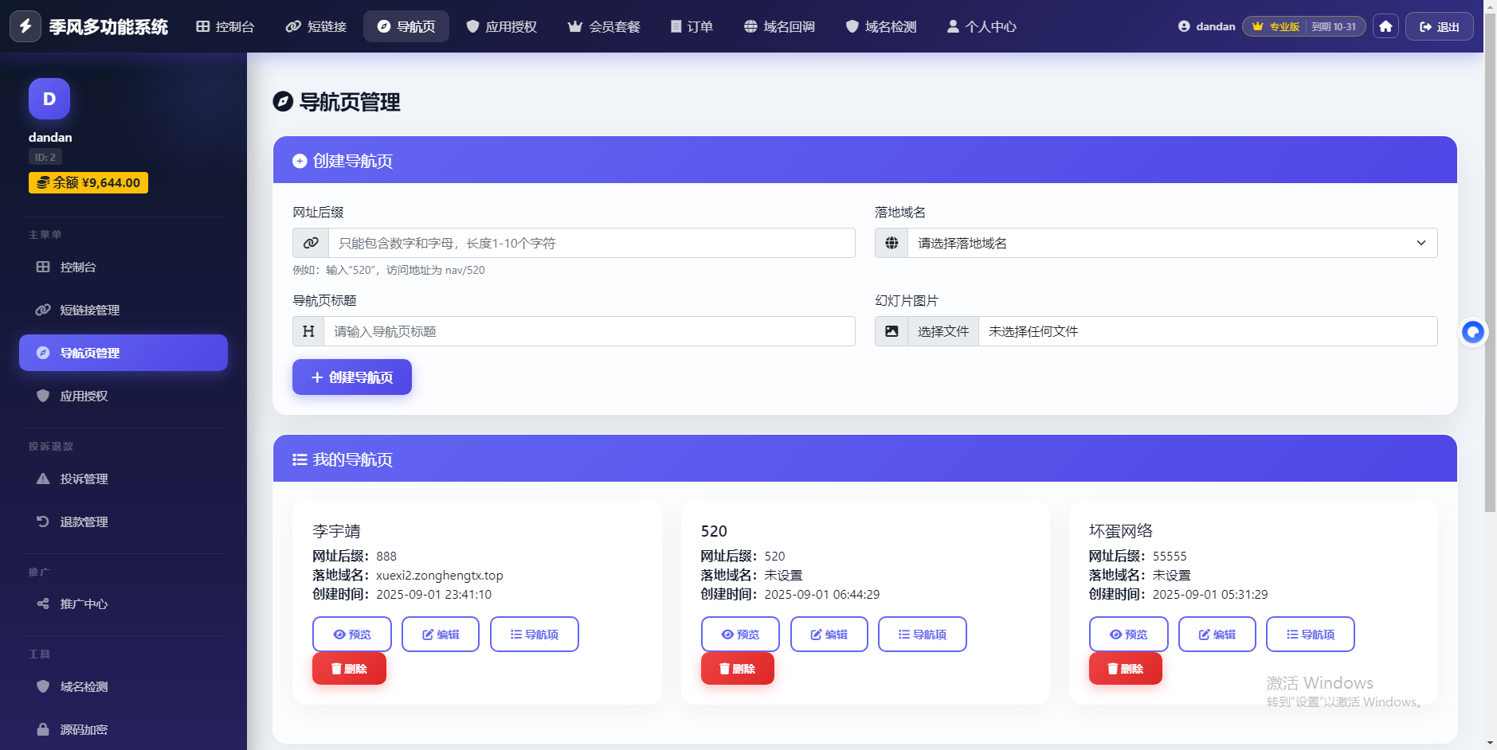Image resolution: width=1497 pixels, height=750 pixels.
Task: Open 退款管理 in the sidebar
Action: click(x=123, y=521)
